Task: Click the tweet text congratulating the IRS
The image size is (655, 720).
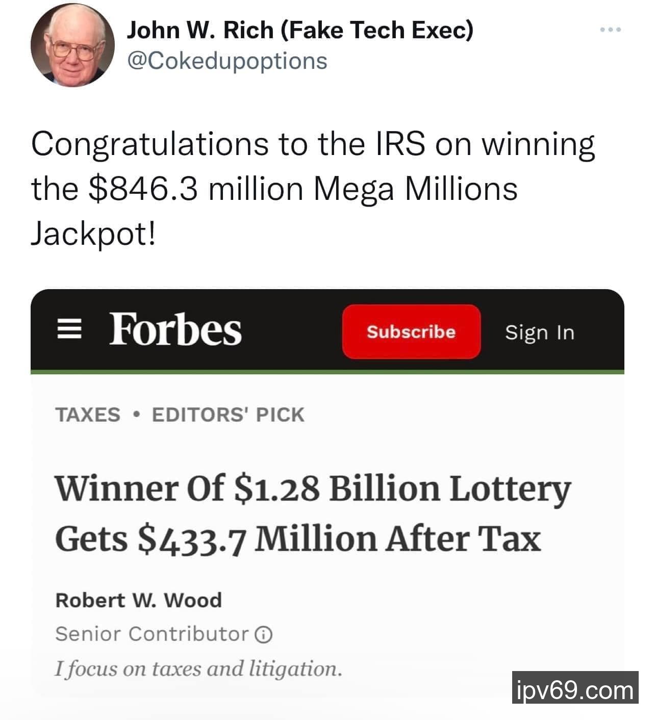Action: (312, 189)
